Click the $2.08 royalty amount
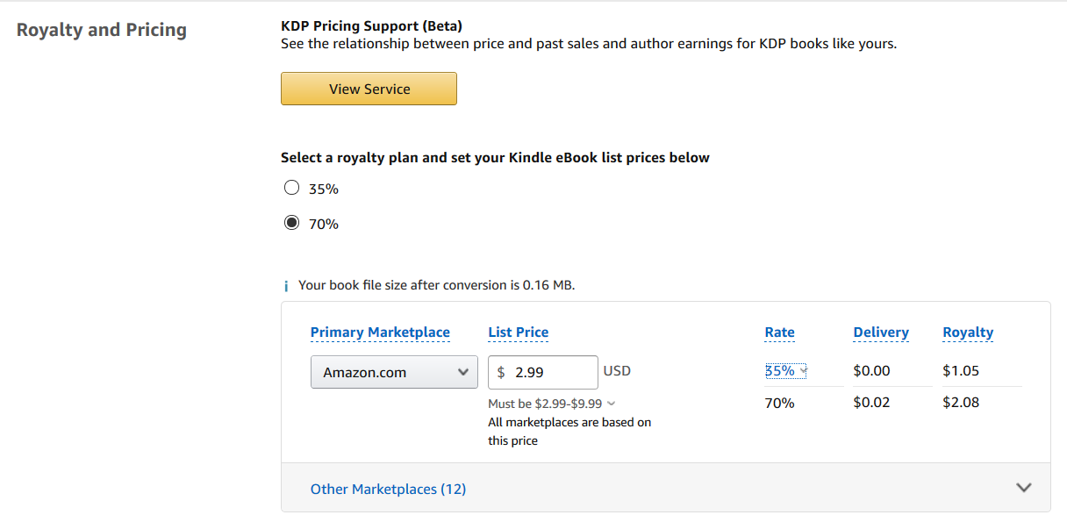This screenshot has height=522, width=1067. point(961,403)
